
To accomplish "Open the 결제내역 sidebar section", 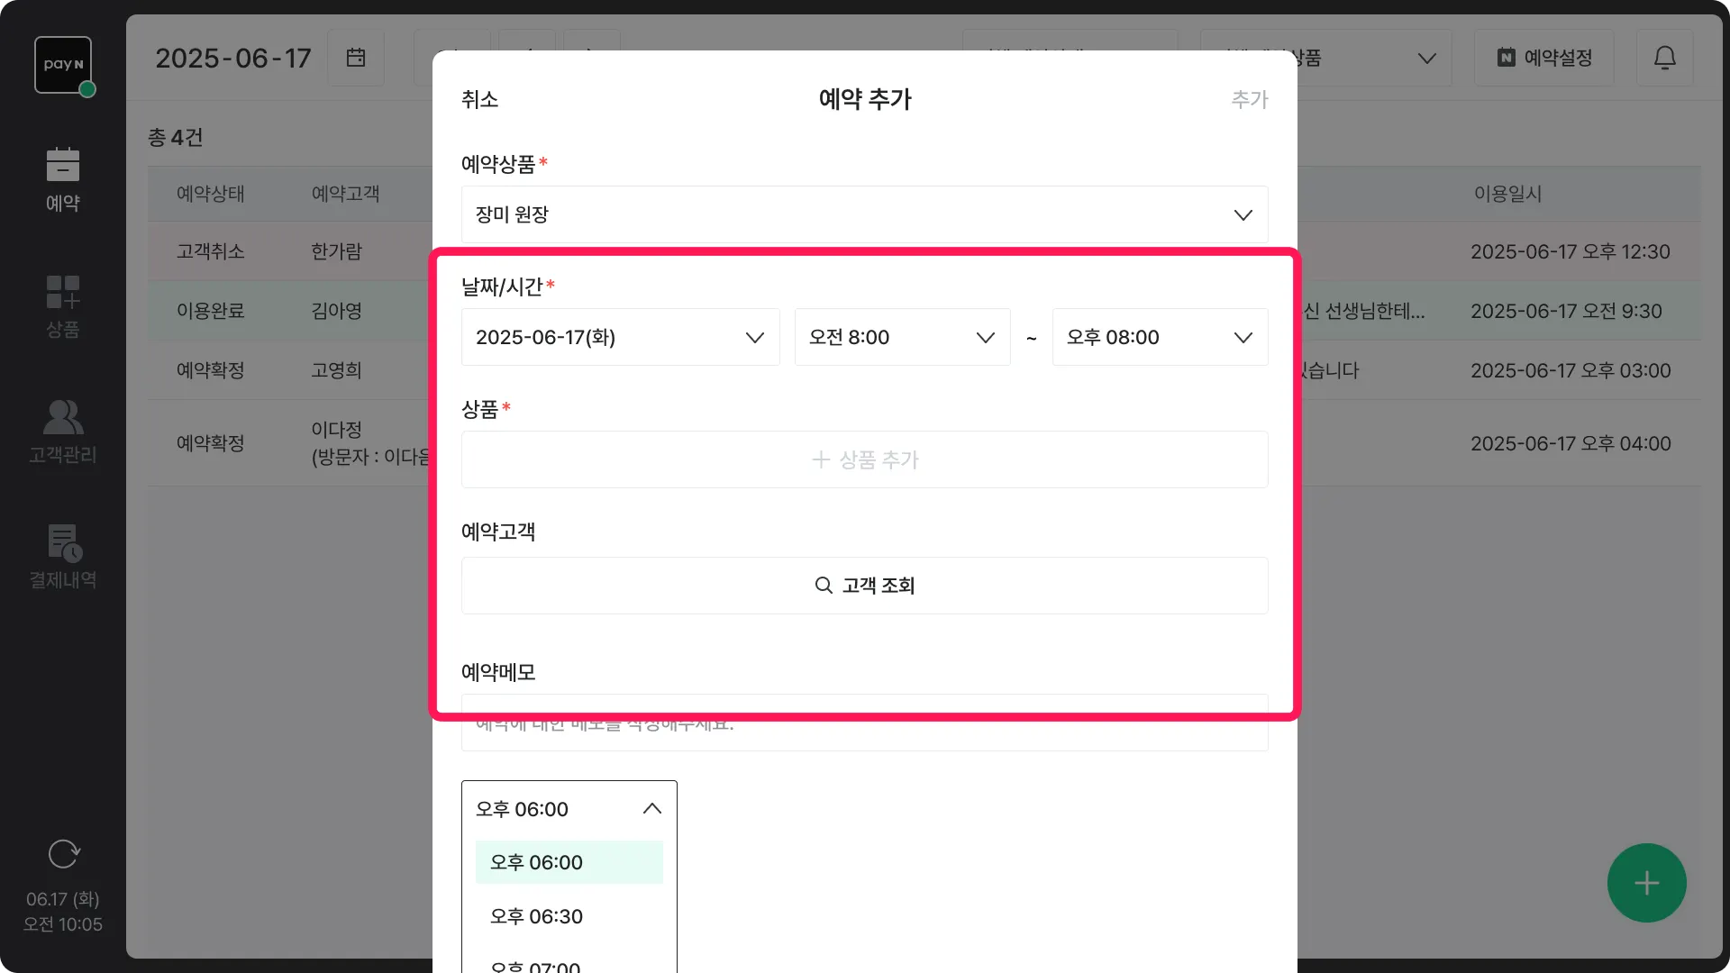I will (x=62, y=557).
